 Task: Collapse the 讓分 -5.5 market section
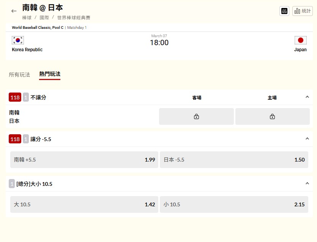coord(307,139)
